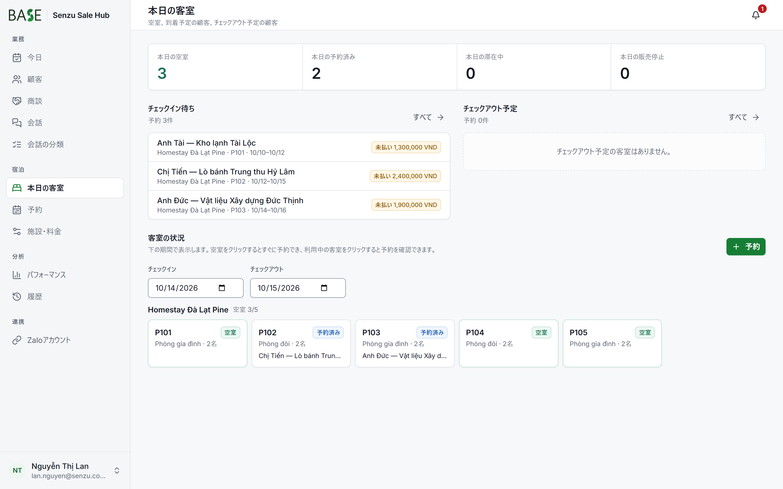
Task: Click the 今日 calendar-check sidebar icon
Action: tap(17, 58)
